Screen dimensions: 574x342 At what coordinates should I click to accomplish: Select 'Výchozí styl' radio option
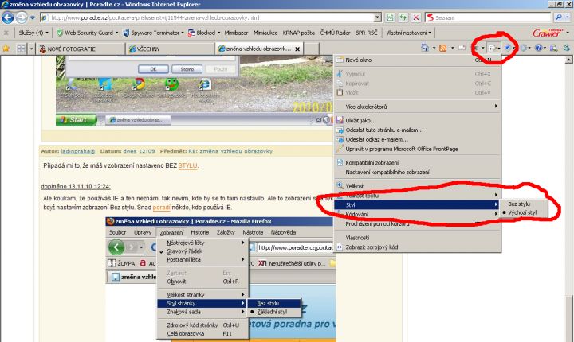click(x=522, y=212)
